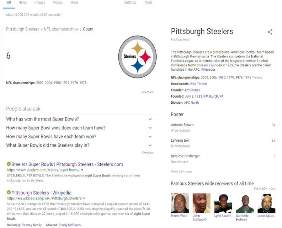Screen dimensions: 282x228
Task: Click the Steelers logo image
Action: pos(137,57)
